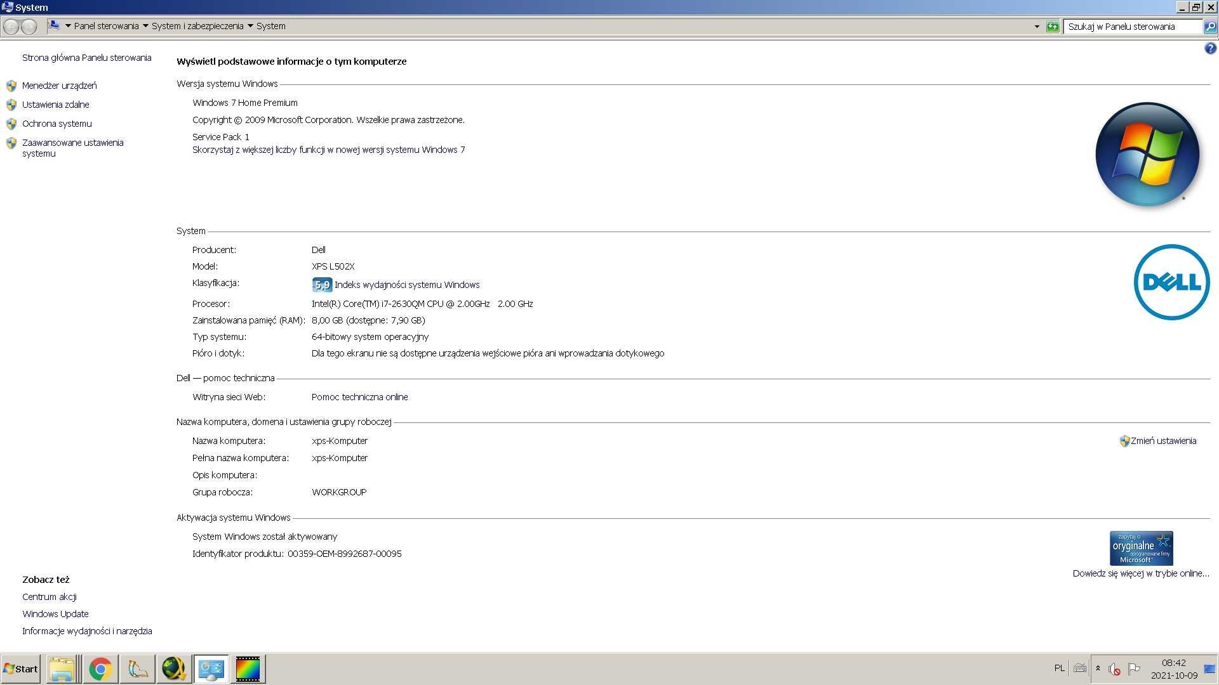The image size is (1219, 685).
Task: Show hidden tray icons with chevron
Action: click(1098, 669)
